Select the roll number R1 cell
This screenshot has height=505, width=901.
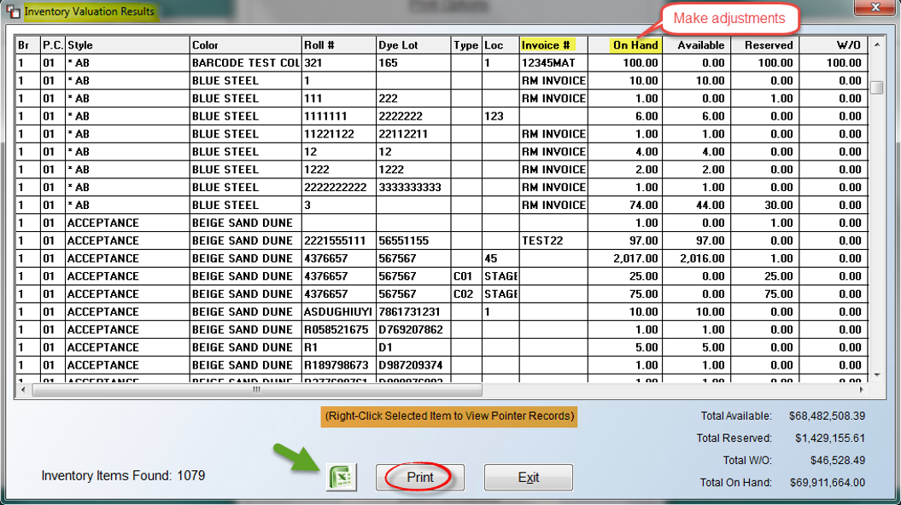click(x=338, y=347)
